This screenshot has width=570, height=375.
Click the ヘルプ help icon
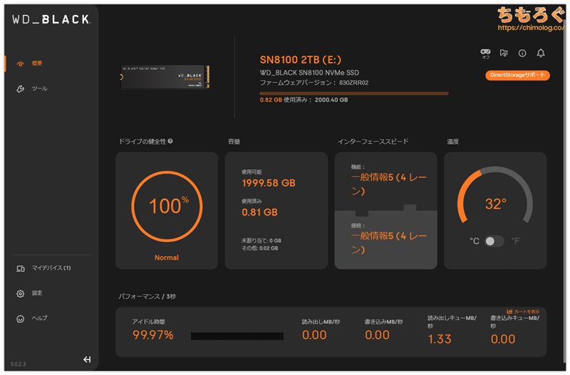21,318
